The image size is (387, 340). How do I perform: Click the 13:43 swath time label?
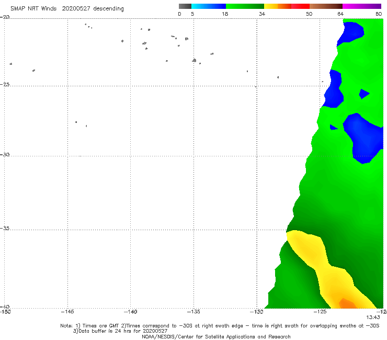pyautogui.click(x=373, y=318)
